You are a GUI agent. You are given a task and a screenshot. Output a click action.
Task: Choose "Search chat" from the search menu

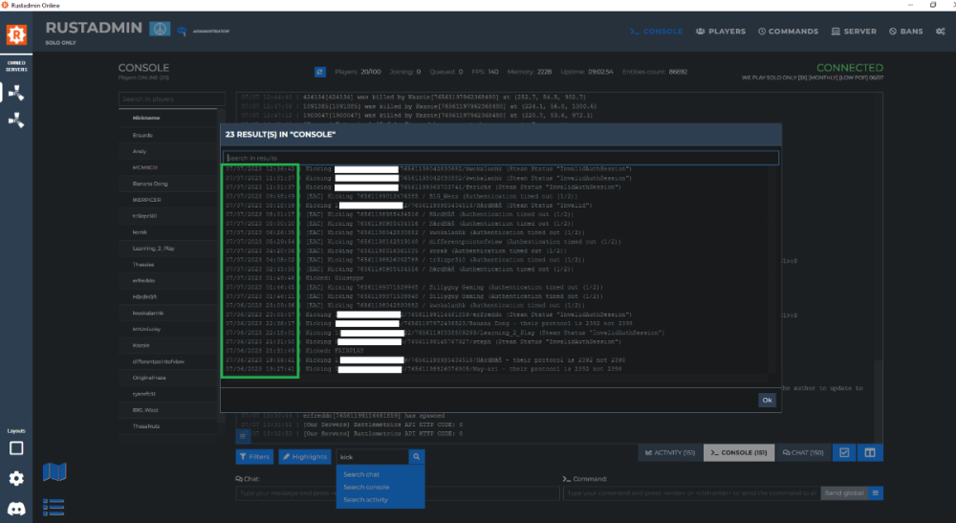[361, 474]
